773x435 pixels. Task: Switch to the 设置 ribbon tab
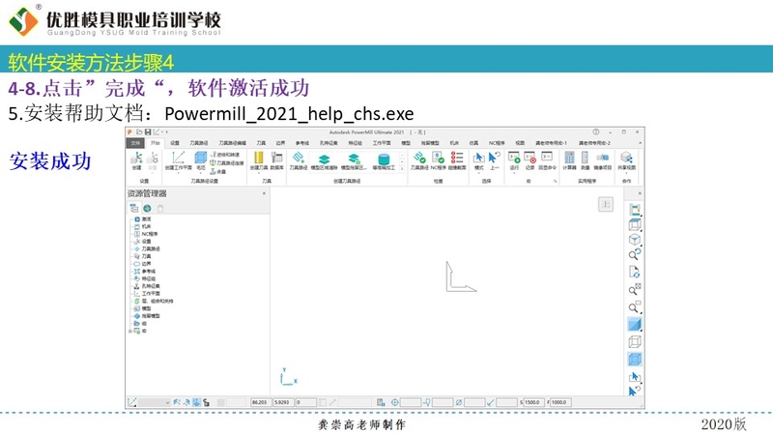pyautogui.click(x=175, y=143)
